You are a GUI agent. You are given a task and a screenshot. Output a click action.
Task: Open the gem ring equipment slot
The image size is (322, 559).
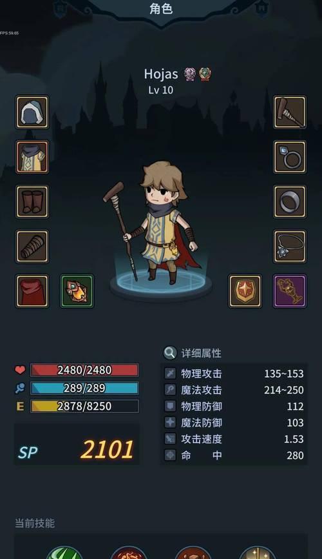[290, 157]
